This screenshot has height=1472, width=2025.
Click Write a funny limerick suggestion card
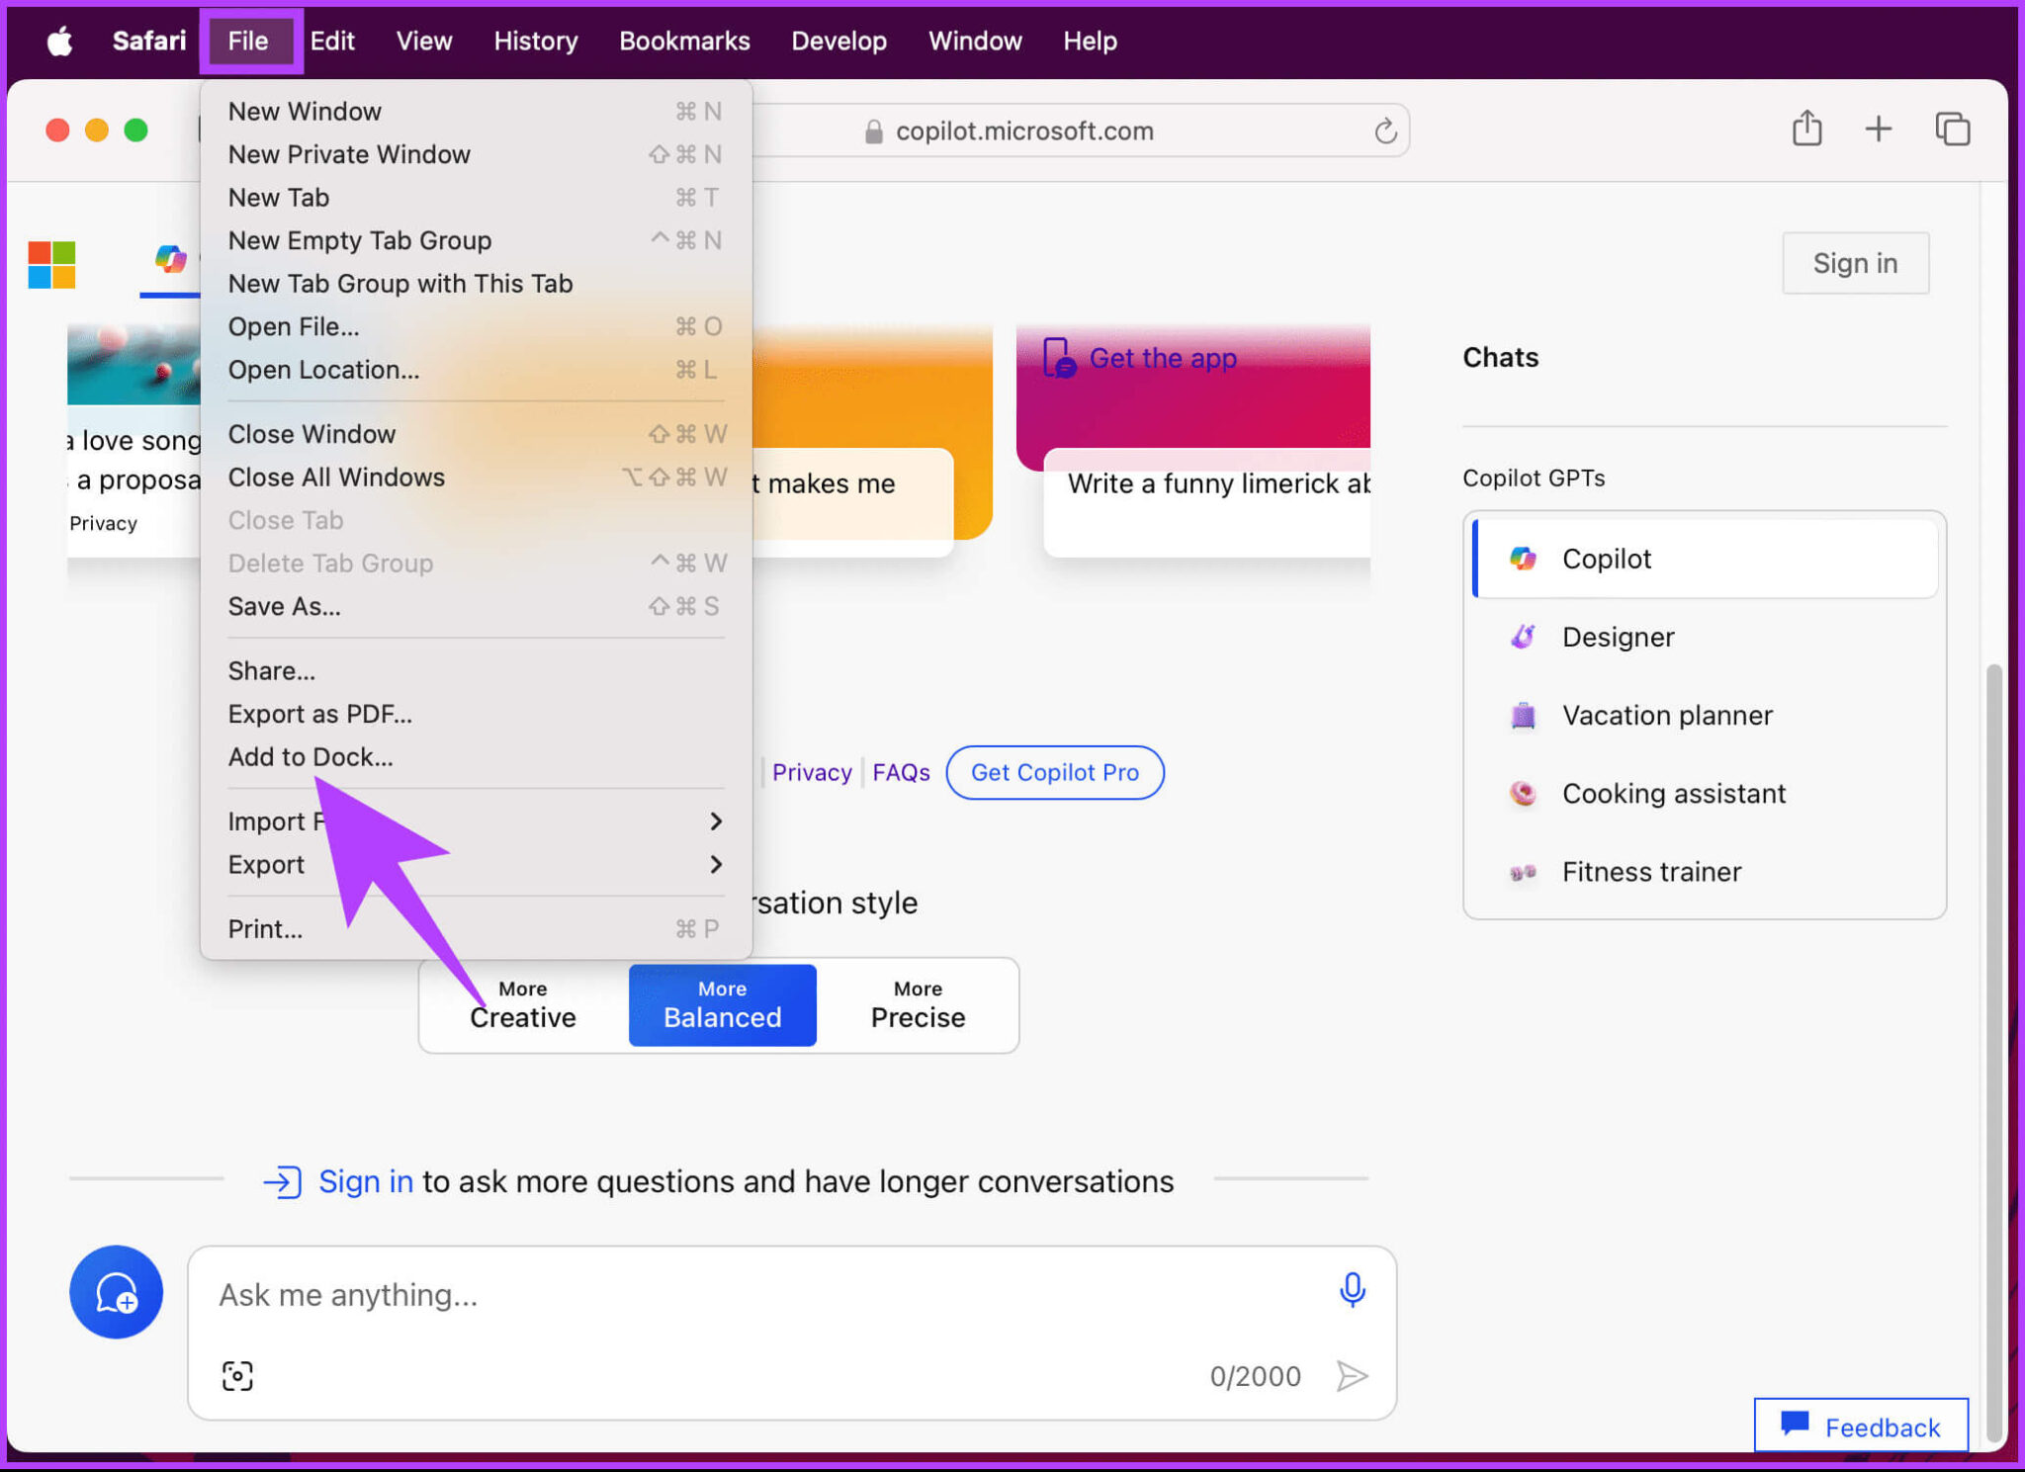pos(1207,504)
